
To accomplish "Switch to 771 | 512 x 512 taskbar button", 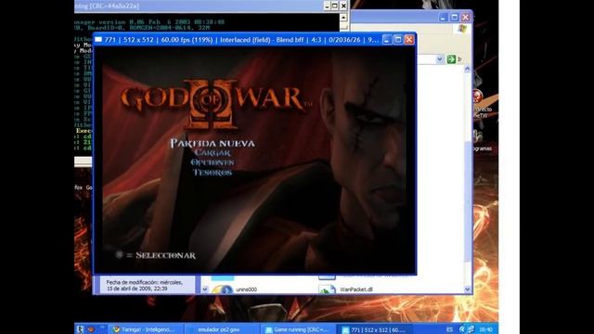I will point(375,330).
